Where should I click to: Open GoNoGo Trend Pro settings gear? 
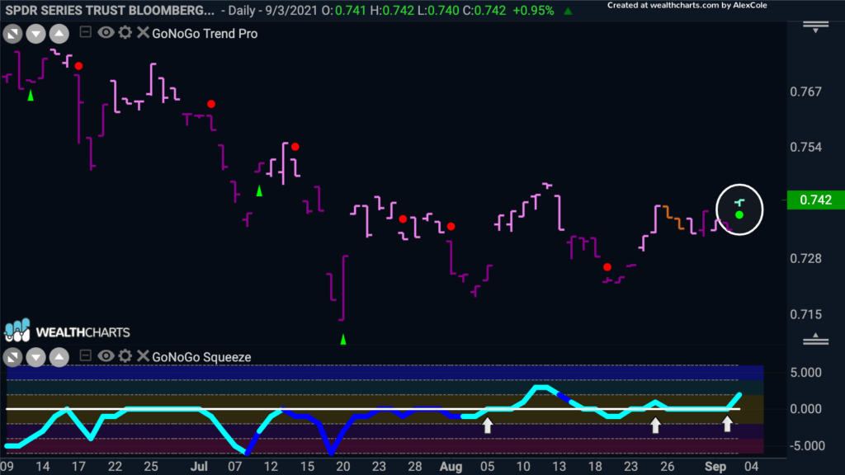125,33
